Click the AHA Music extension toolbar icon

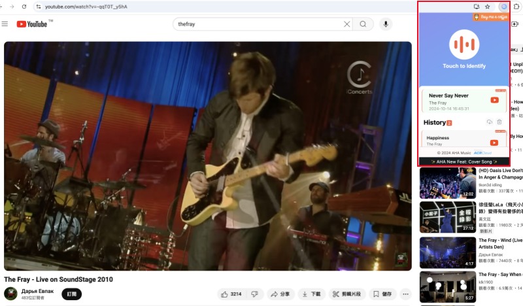(x=503, y=7)
